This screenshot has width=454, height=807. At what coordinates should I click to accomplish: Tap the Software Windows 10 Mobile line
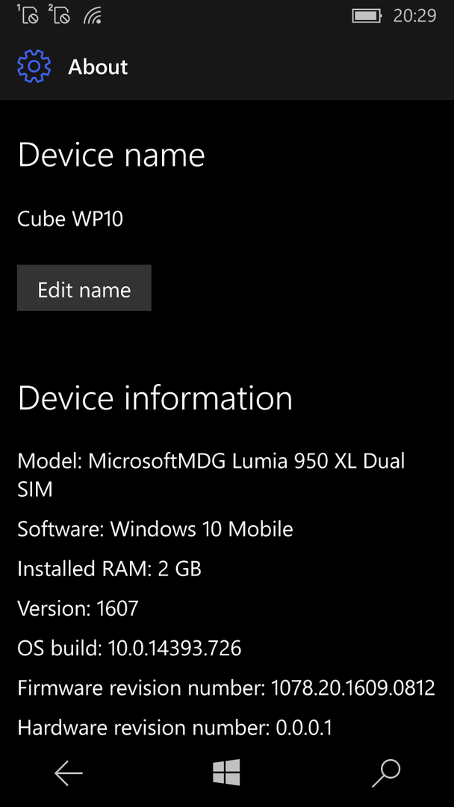155,529
